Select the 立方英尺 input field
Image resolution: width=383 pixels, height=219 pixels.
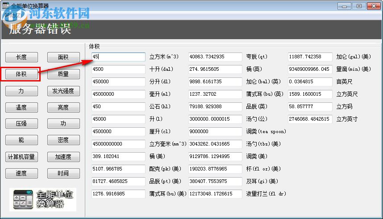click(x=310, y=94)
